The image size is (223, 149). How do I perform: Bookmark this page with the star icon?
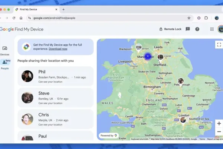[189, 18]
